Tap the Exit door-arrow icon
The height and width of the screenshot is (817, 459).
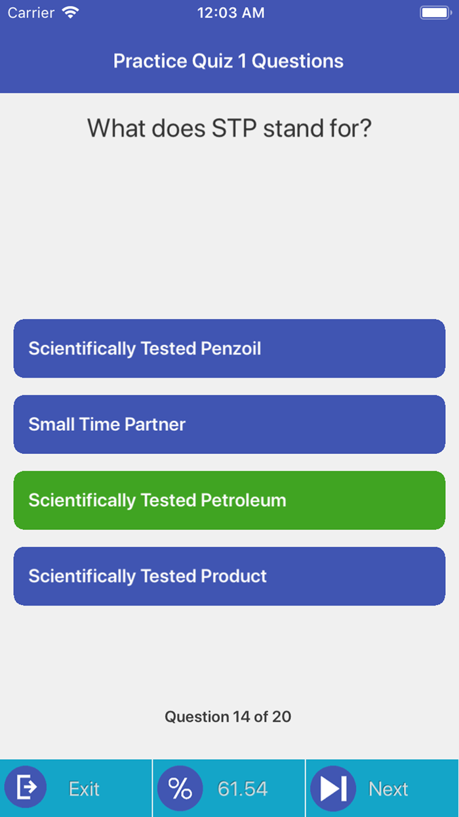(x=26, y=787)
